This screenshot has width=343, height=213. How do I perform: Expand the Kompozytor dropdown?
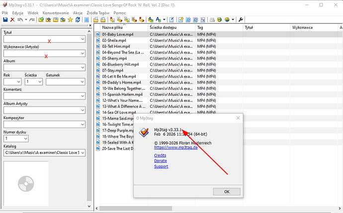[x=83, y=124]
